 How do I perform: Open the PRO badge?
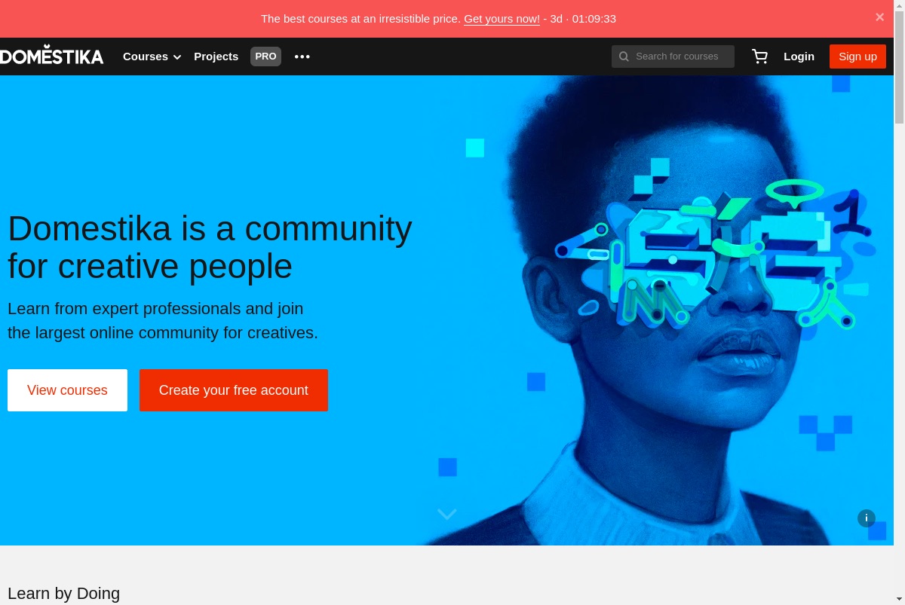(265, 57)
